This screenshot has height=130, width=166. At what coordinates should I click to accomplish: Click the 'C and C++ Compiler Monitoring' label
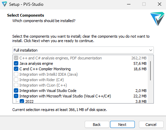click(x=45, y=69)
